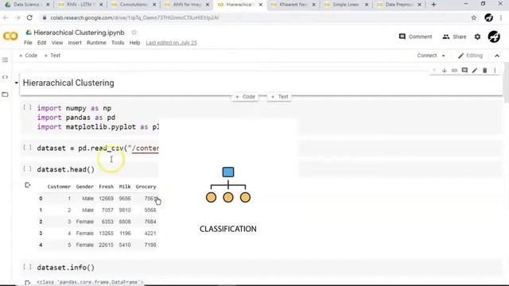Star the Hierarachical Clustering notebook
This screenshot has height=286, width=509.
(x=134, y=33)
